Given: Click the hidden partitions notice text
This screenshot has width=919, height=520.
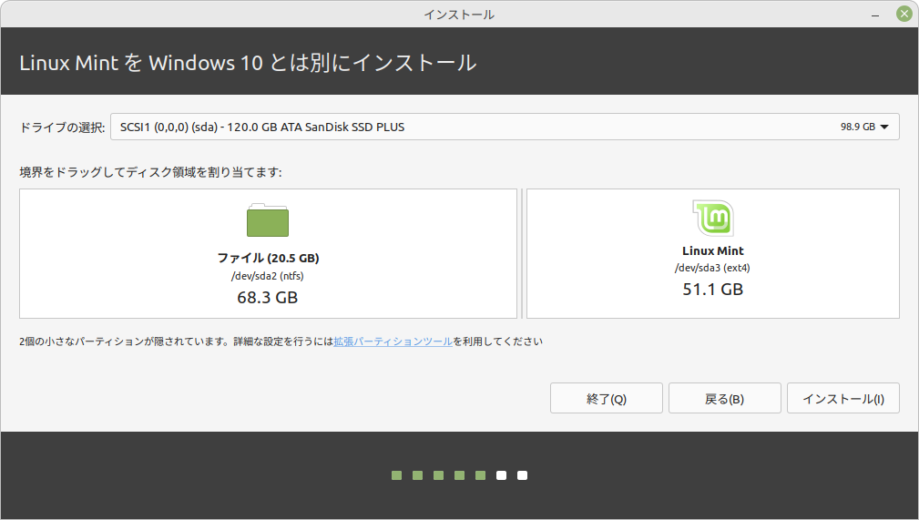Looking at the screenshot, I should 281,342.
